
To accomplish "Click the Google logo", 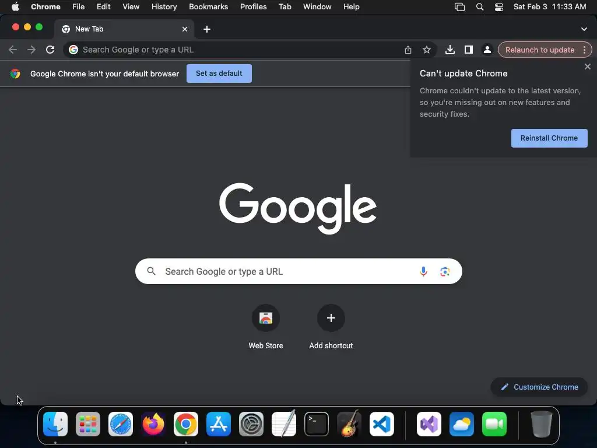I will [x=298, y=208].
